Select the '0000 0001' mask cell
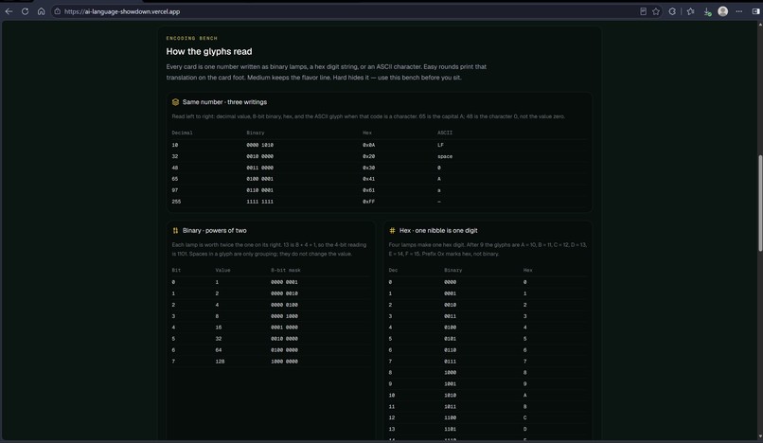This screenshot has height=443, width=763. point(284,282)
